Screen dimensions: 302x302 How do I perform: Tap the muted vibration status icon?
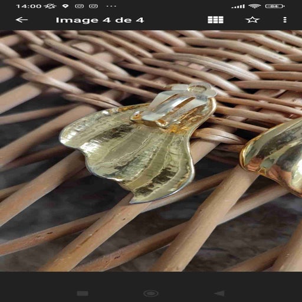point(50,6)
